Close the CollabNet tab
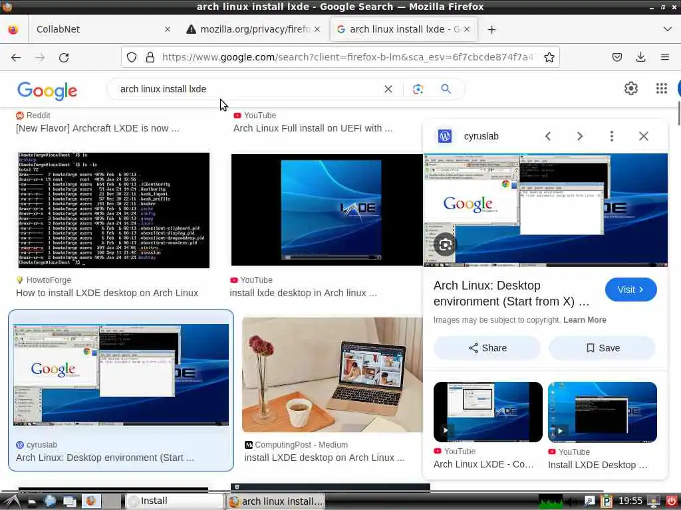681x510 pixels. pyautogui.click(x=167, y=29)
